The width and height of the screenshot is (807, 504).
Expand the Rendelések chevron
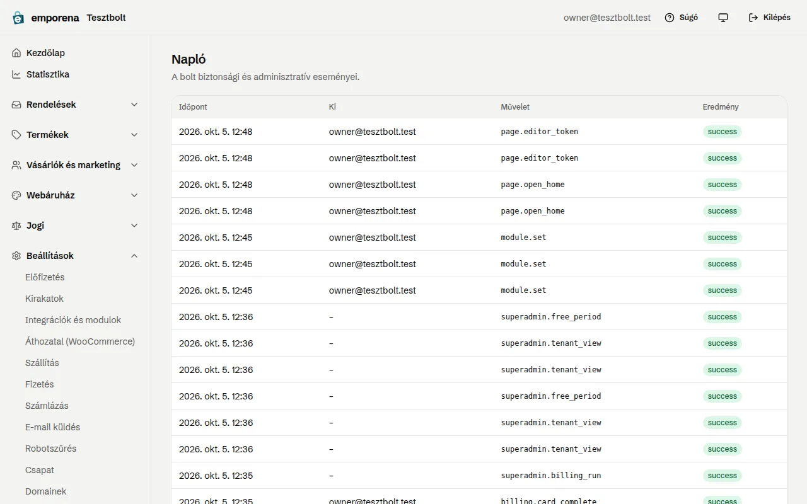[x=134, y=105]
